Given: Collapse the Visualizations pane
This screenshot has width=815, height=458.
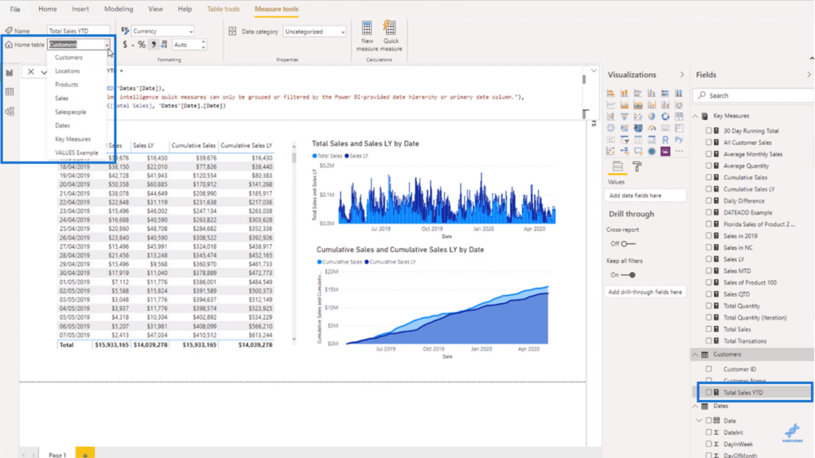Looking at the screenshot, I should [x=682, y=75].
